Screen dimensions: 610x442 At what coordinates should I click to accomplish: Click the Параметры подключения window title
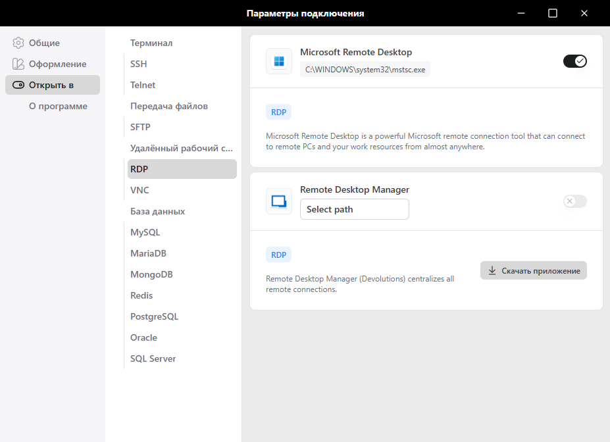click(305, 14)
